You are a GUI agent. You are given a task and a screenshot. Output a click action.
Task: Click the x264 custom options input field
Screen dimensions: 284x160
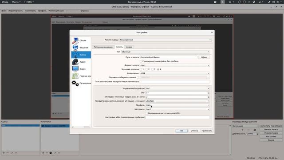pos(177,117)
